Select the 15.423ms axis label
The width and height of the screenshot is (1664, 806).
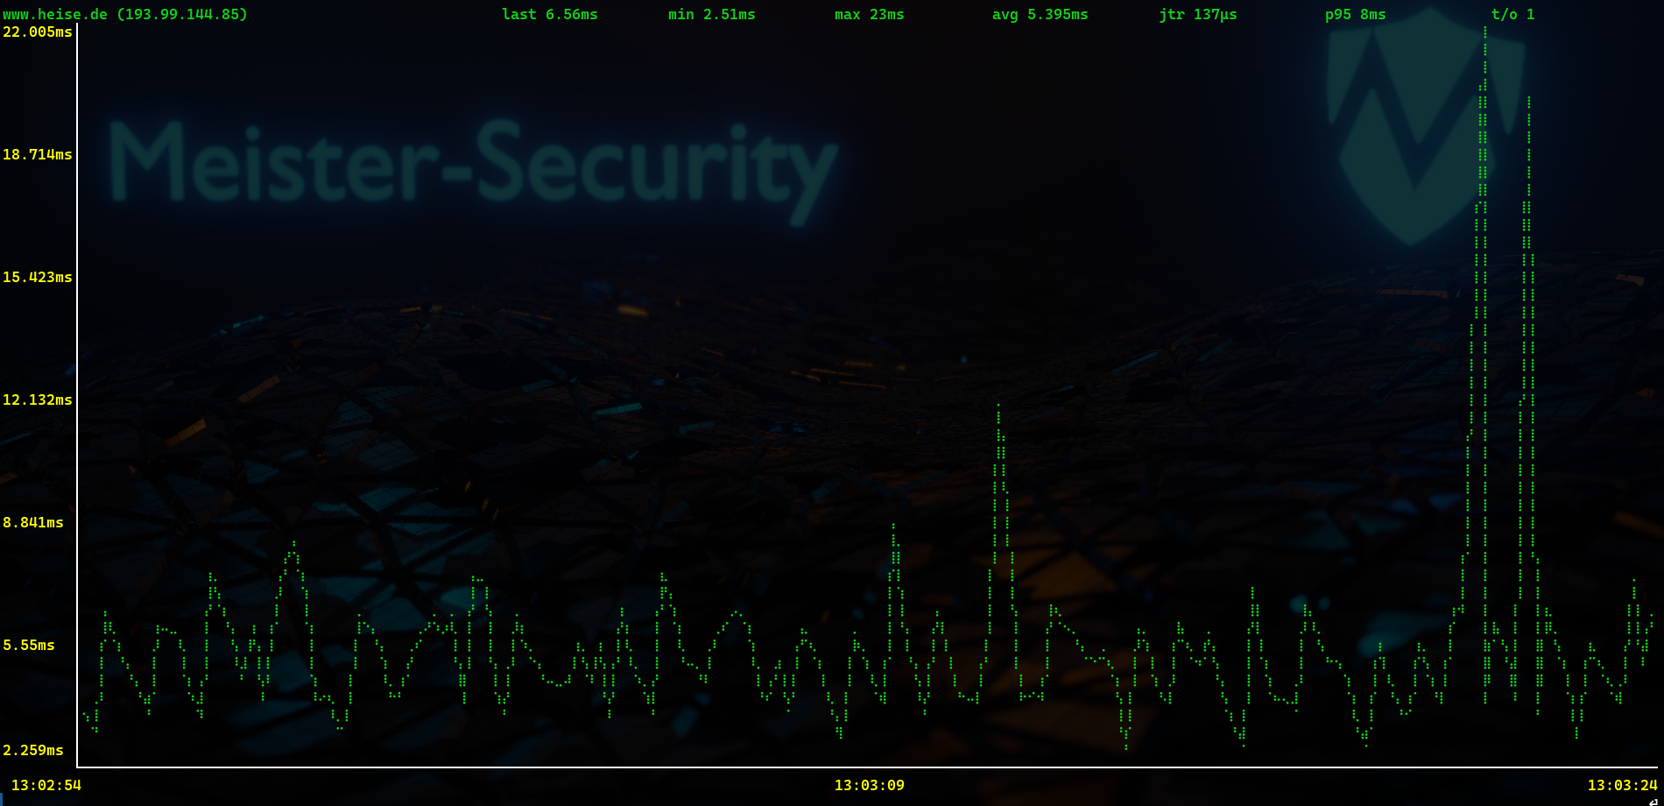pos(38,278)
